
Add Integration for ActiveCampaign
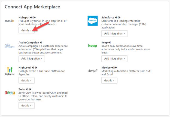[32, 59]
